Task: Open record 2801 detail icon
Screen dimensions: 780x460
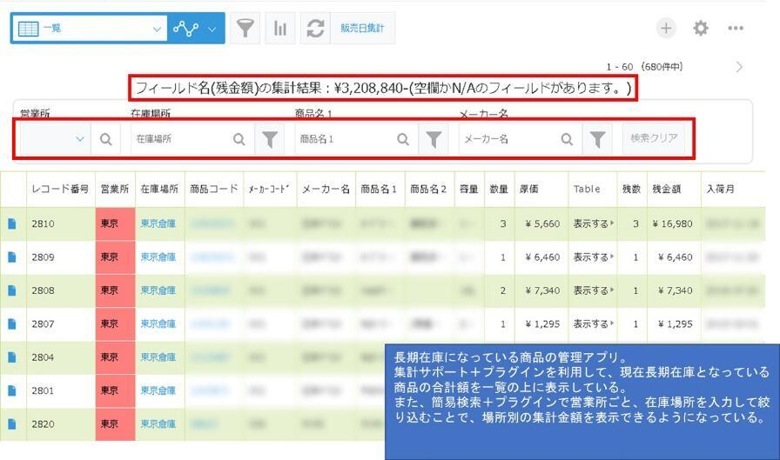Action: click(12, 390)
